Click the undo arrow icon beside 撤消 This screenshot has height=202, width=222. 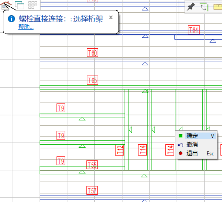click(180, 145)
